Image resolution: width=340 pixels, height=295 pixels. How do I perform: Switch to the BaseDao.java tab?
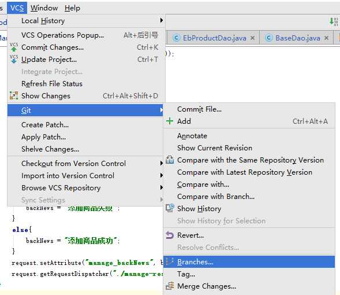297,38
